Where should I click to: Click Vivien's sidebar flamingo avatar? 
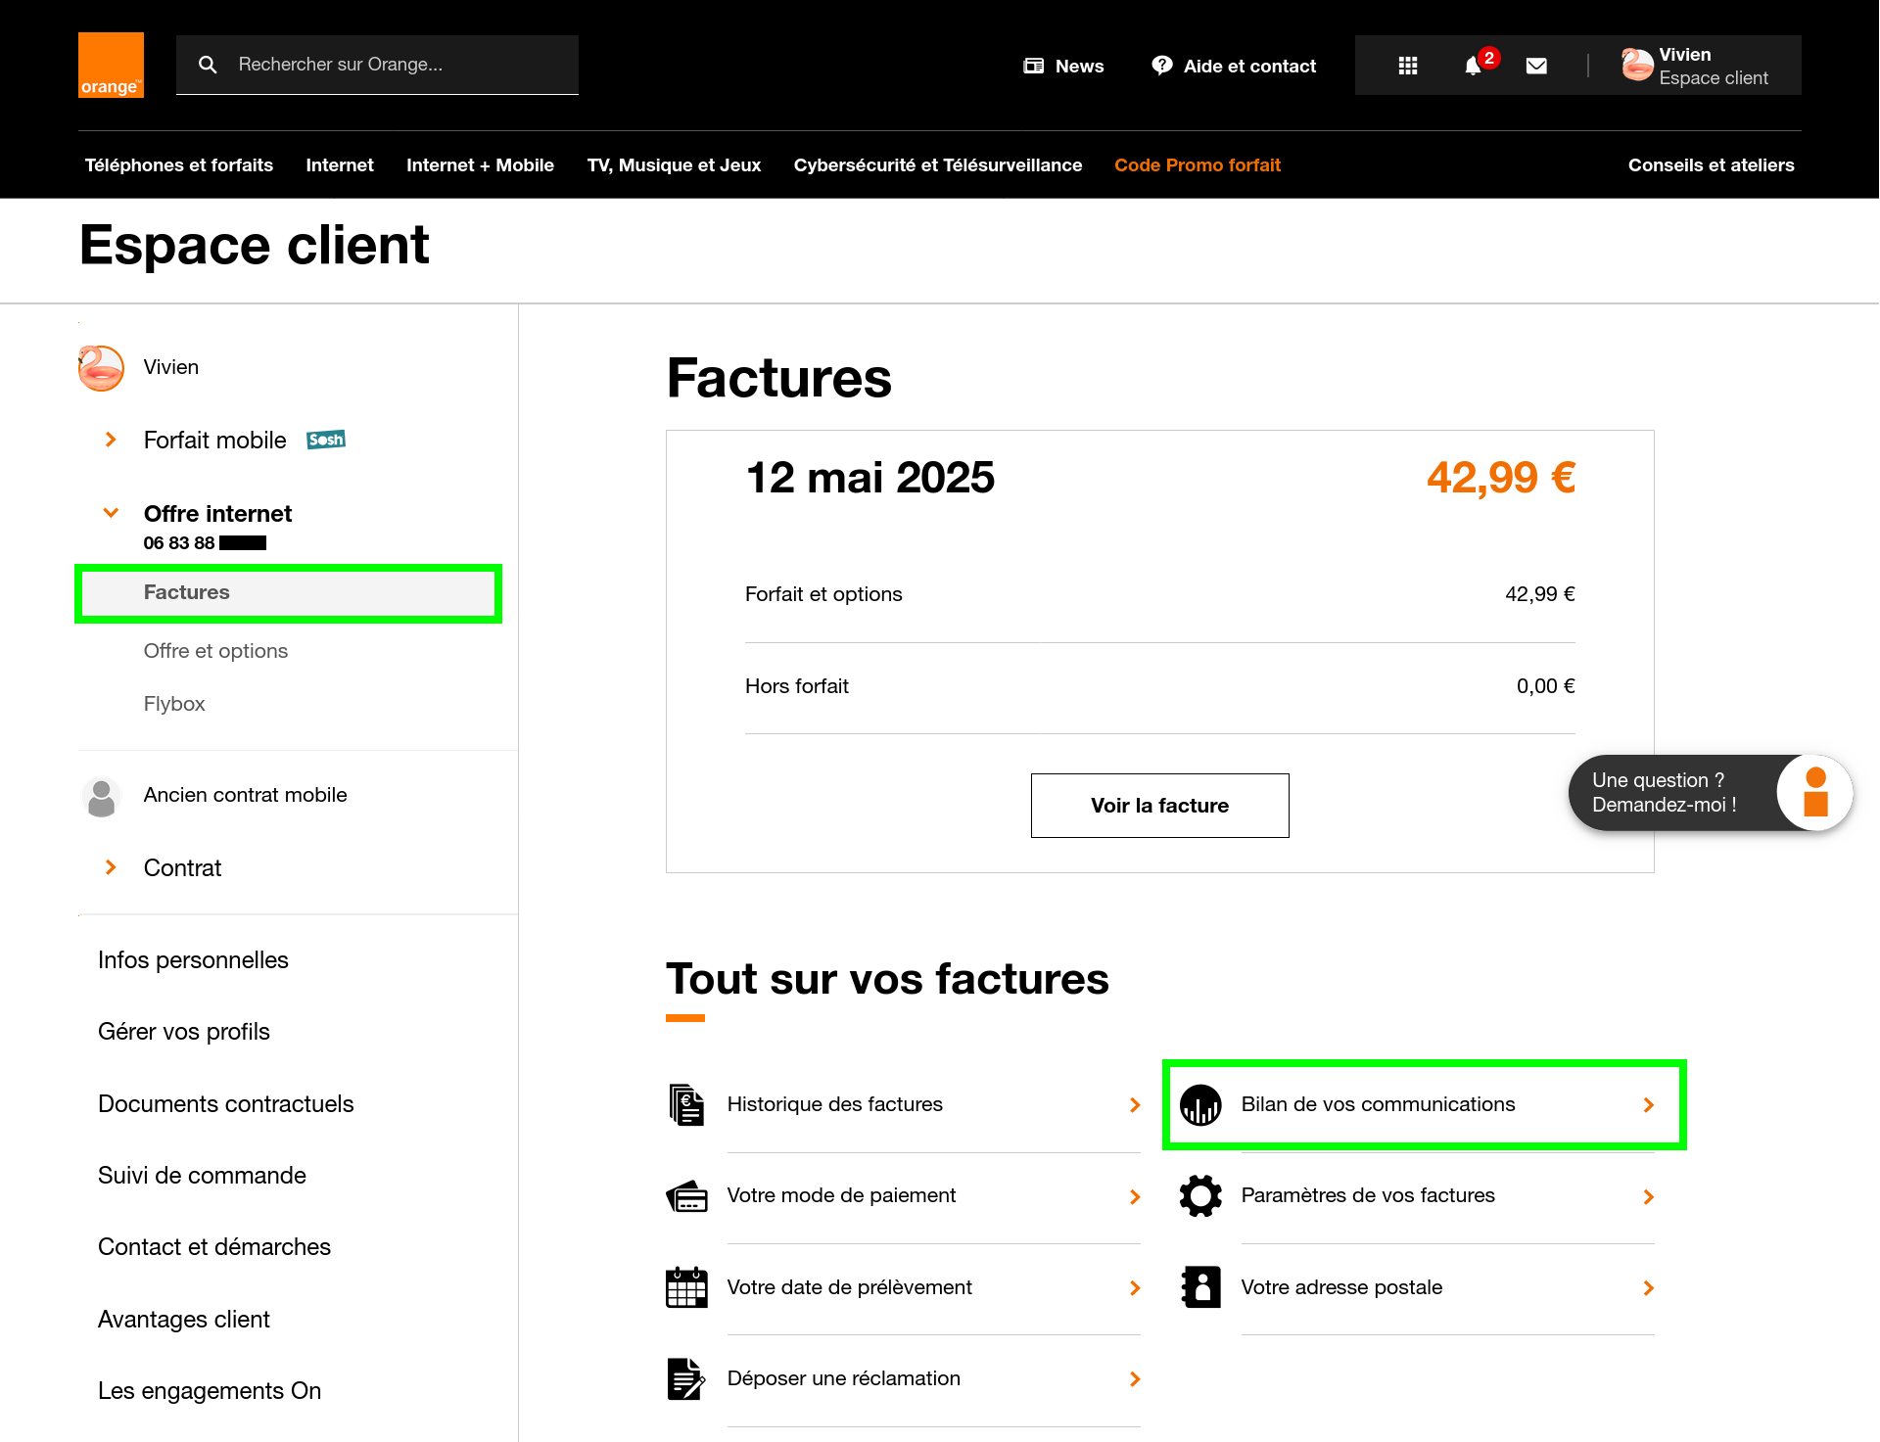(x=101, y=368)
